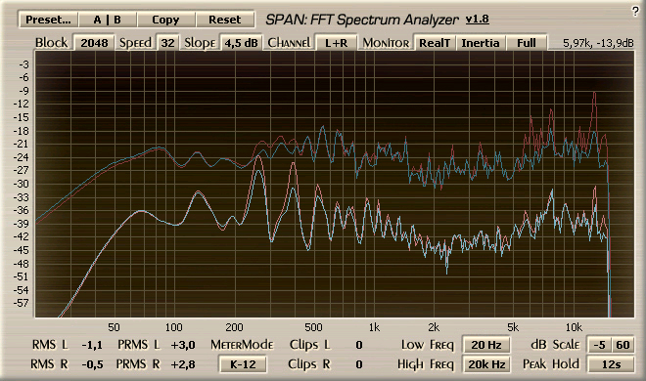Click the 10k frequency axis label

[x=574, y=327]
